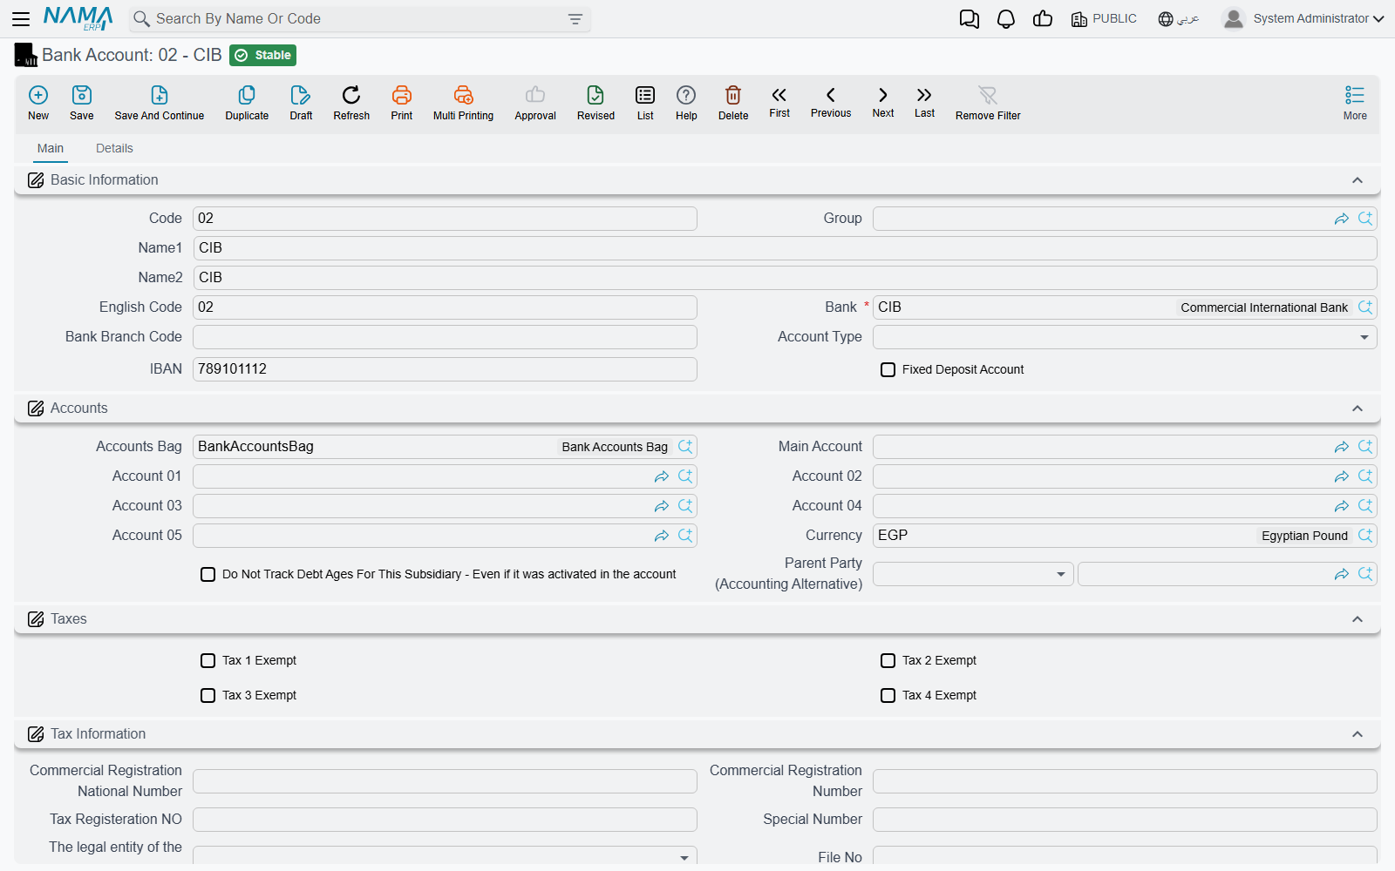Enable Tax 3 Exempt checkbox
The height and width of the screenshot is (871, 1395).
point(208,696)
